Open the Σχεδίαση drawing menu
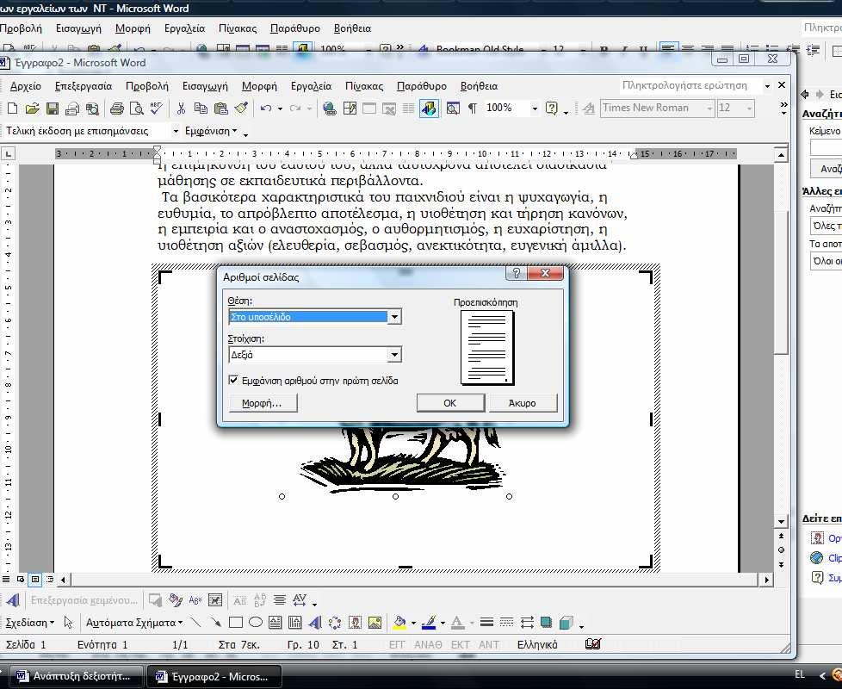The image size is (842, 689). pyautogui.click(x=29, y=623)
